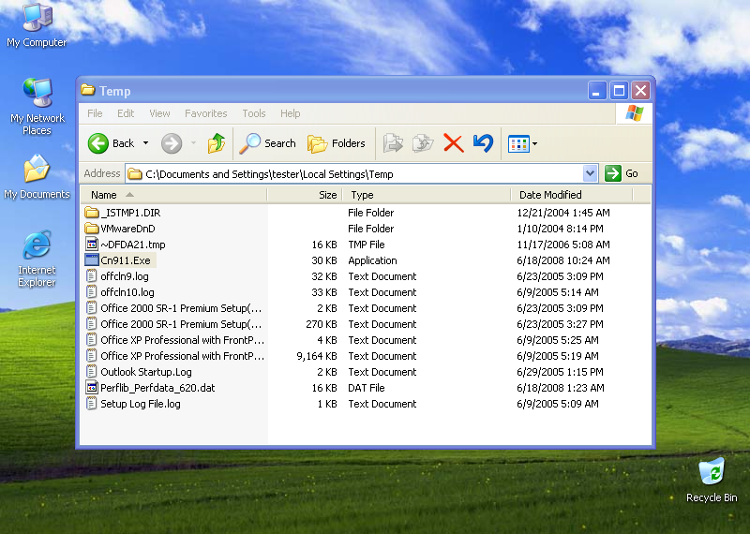Image resolution: width=750 pixels, height=534 pixels.
Task: Click inside the Address path field
Action: pos(356,173)
